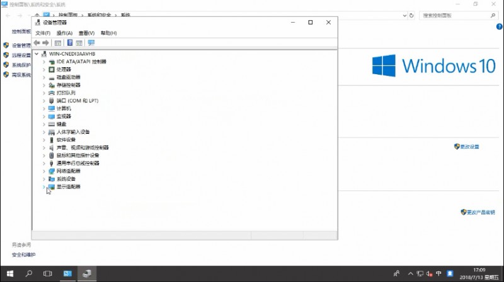
Task: Click the 键盘 keyboard icon
Action: (x=52, y=124)
